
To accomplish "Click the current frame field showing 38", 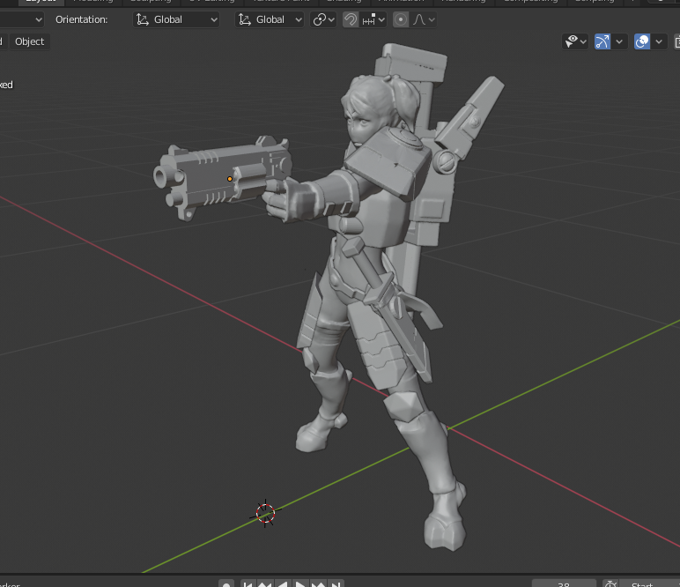I will (x=564, y=584).
